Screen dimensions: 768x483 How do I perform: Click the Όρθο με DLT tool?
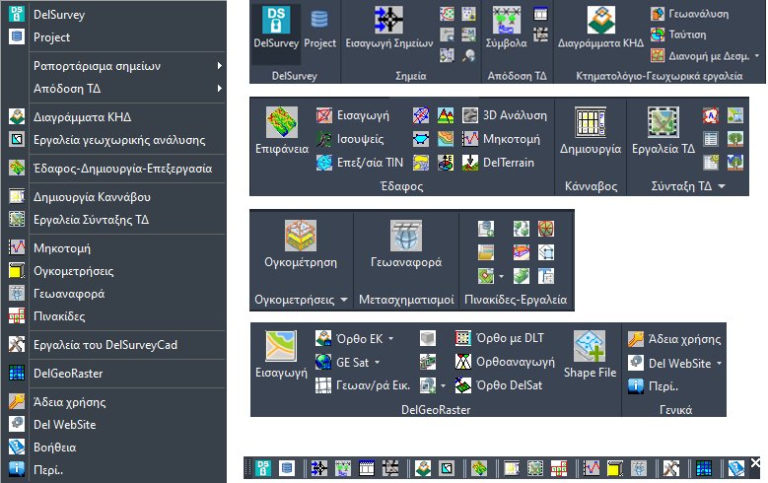coord(499,338)
